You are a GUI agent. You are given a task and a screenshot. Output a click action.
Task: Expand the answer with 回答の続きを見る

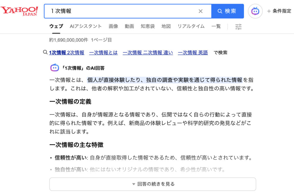pyautogui.click(x=153, y=184)
